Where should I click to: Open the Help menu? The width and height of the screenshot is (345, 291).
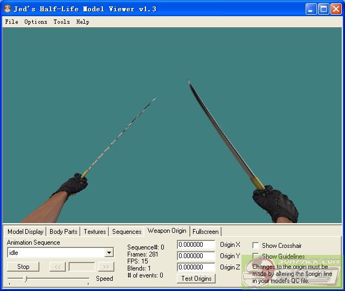(x=82, y=22)
